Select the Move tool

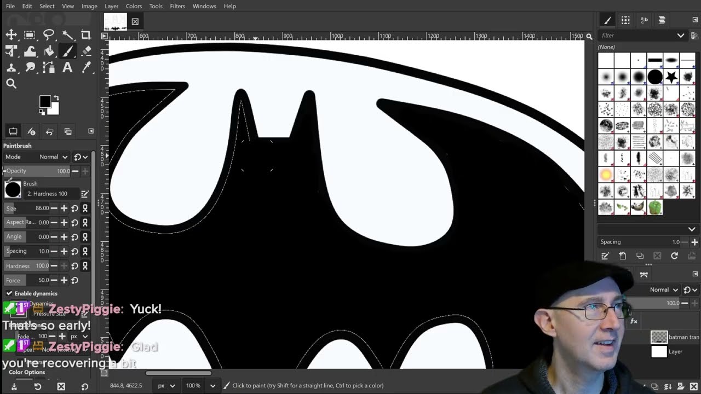(x=11, y=35)
